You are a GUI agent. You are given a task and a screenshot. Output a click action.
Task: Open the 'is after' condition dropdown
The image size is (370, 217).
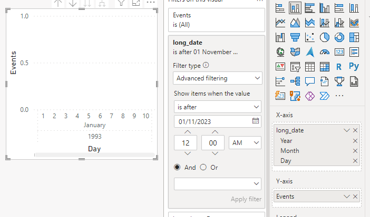pos(218,107)
